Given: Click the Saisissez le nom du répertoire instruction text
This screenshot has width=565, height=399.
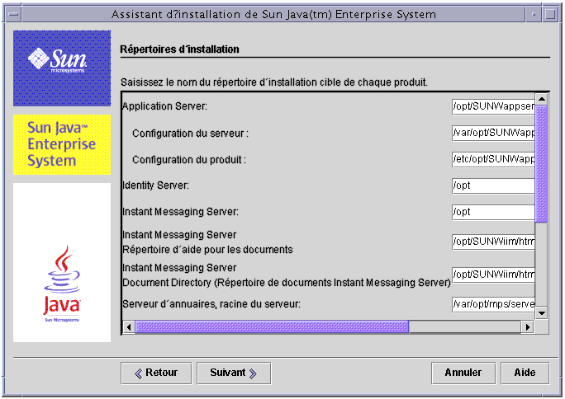Looking at the screenshot, I should click(274, 82).
